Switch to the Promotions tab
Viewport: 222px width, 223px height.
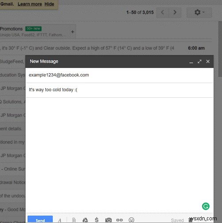click(x=35, y=32)
